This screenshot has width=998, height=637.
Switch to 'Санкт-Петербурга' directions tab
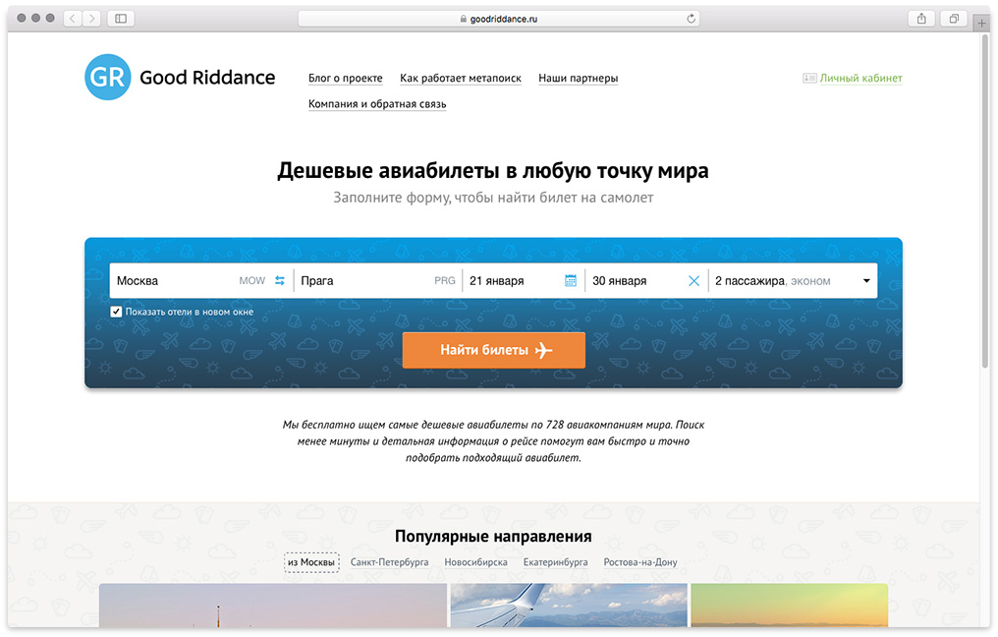click(x=389, y=562)
